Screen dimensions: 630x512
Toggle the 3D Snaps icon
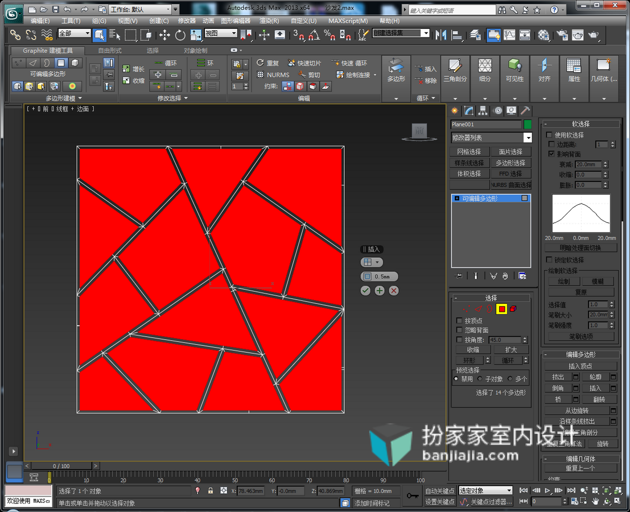point(298,35)
